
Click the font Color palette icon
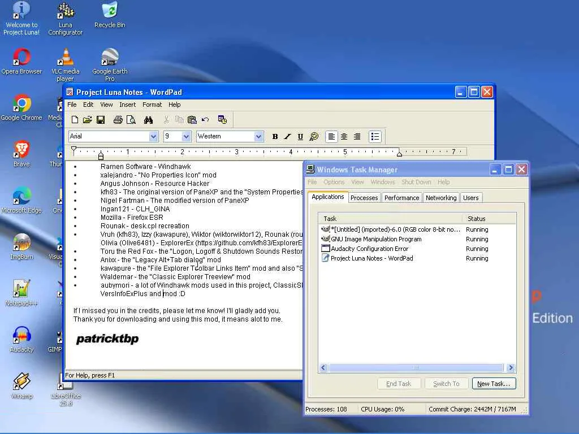point(314,137)
